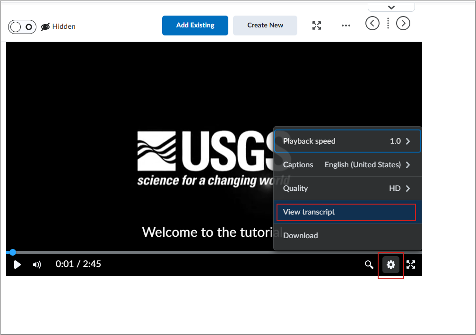Go to previous item with left chevron

[x=372, y=23]
